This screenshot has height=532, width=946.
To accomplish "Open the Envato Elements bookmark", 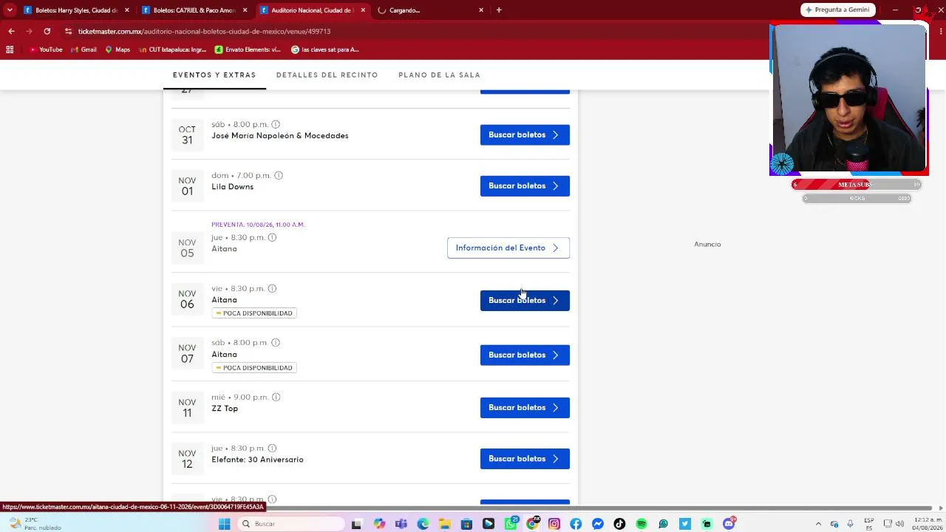I will (248, 50).
